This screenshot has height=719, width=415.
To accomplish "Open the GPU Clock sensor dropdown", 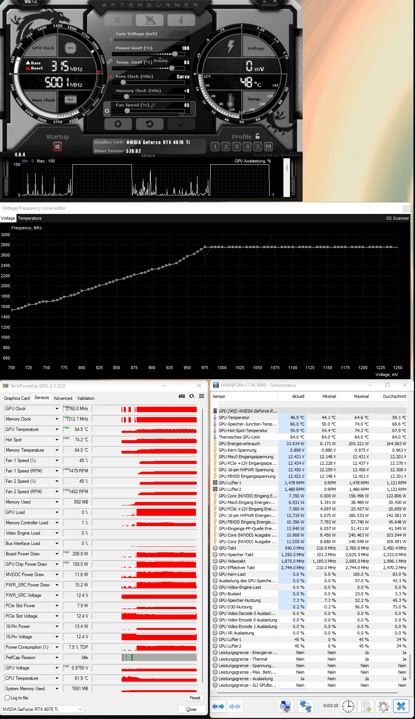I will coord(57,409).
